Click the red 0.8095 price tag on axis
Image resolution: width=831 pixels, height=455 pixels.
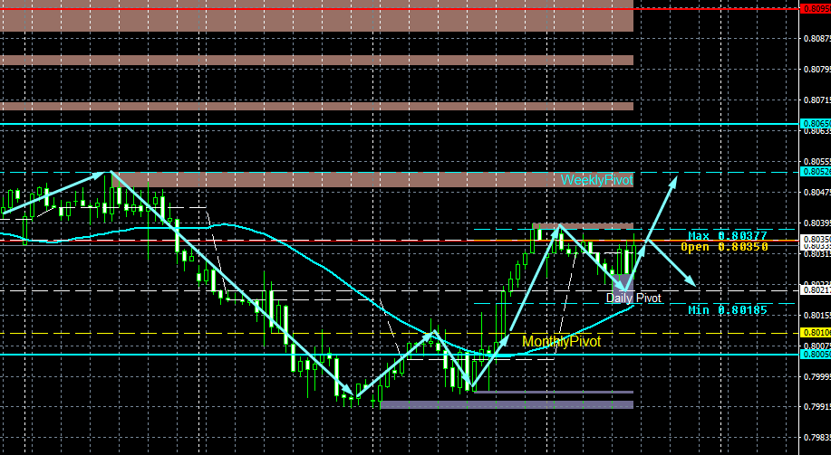coord(815,8)
